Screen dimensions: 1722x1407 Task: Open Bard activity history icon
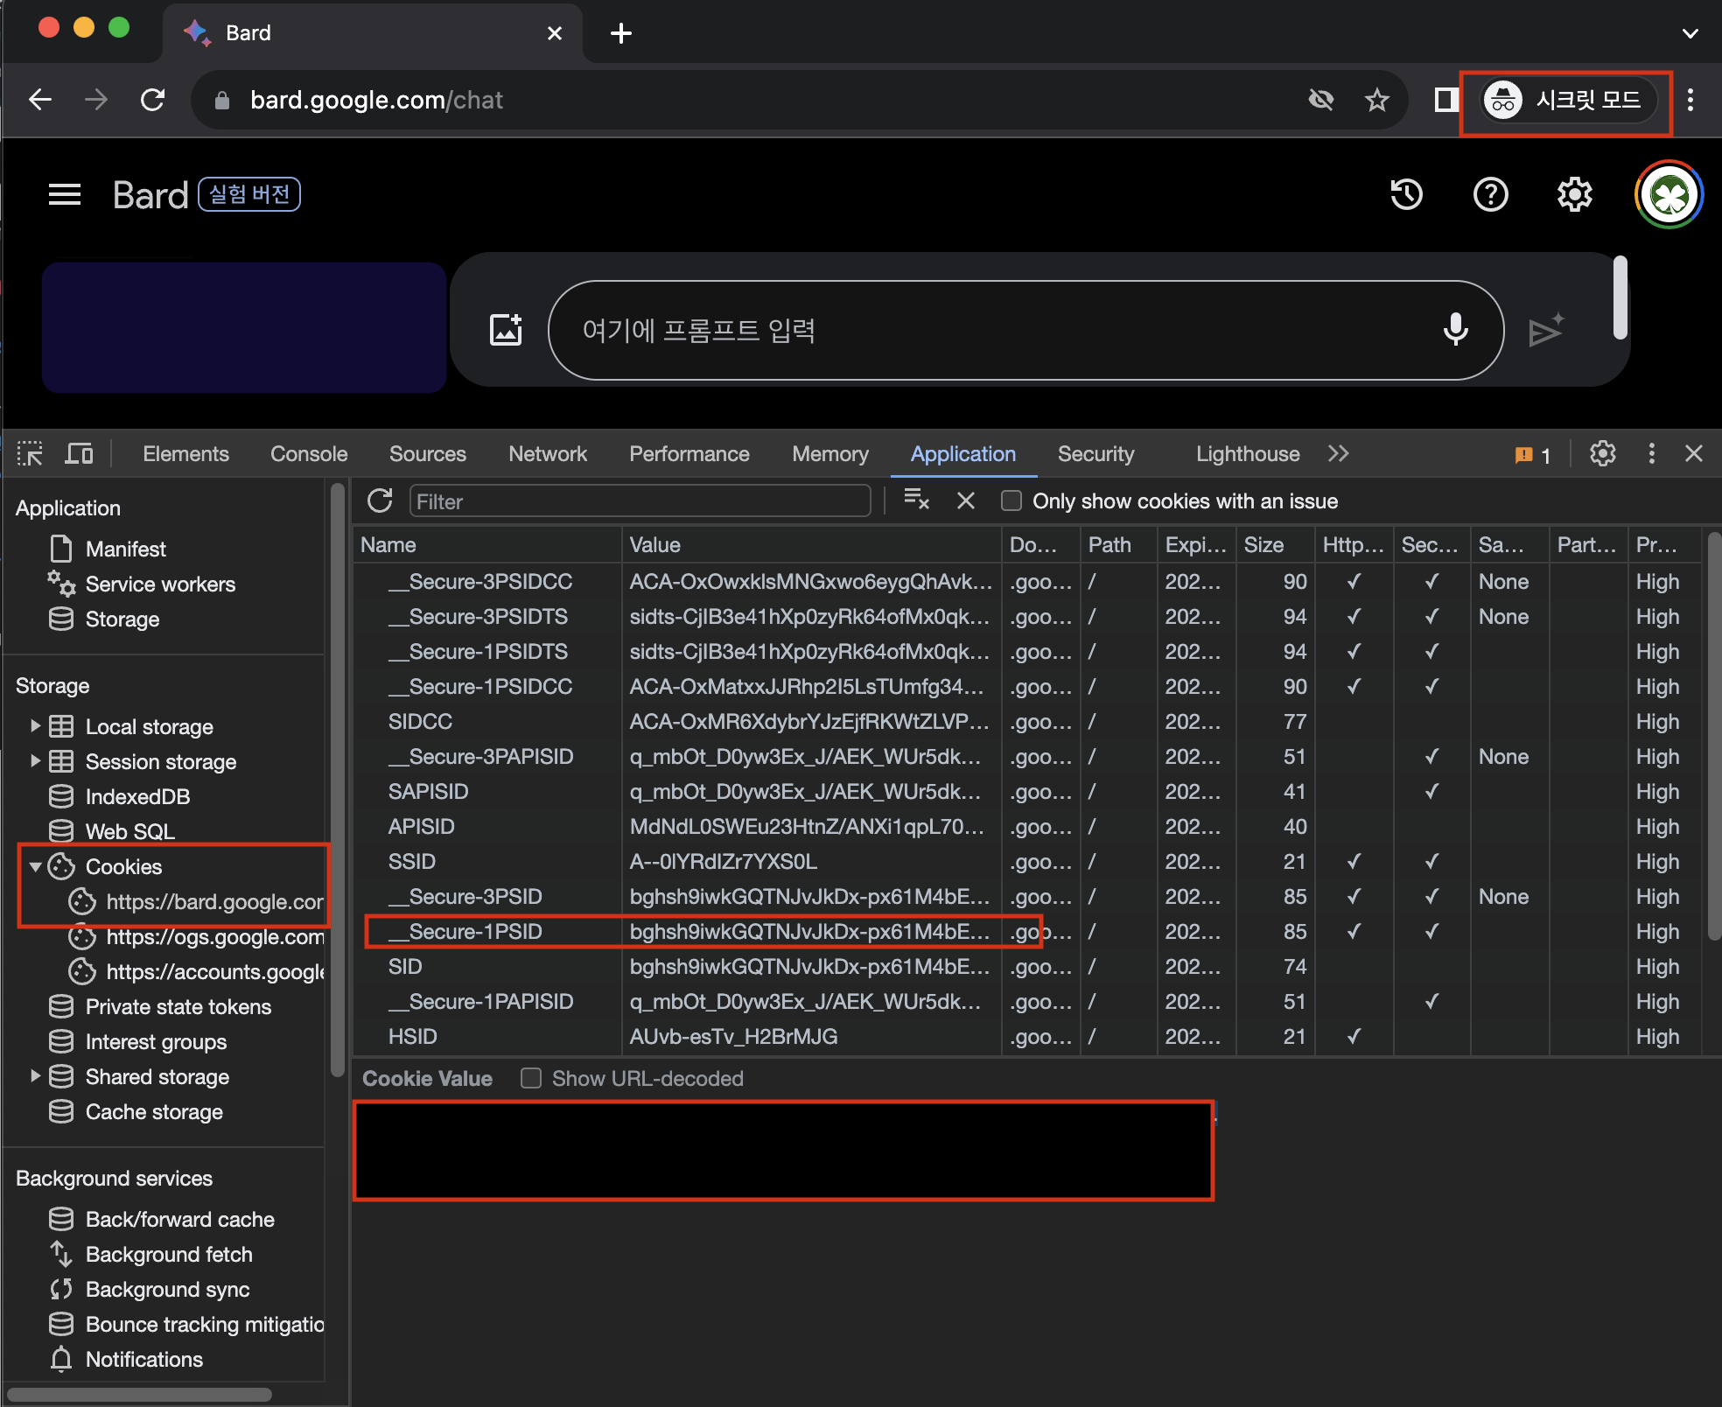[x=1406, y=194]
